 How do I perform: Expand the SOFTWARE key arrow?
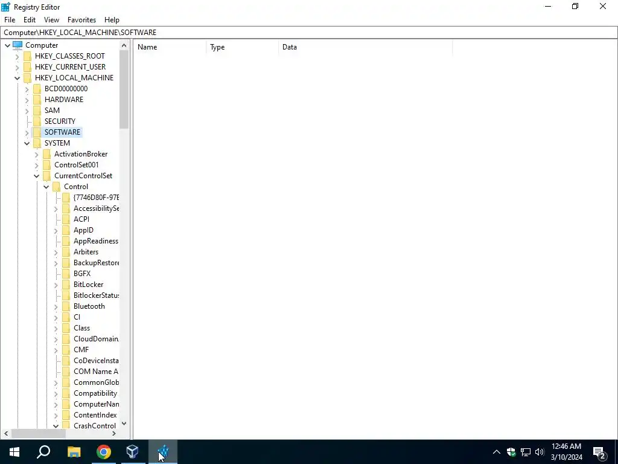[x=27, y=132]
